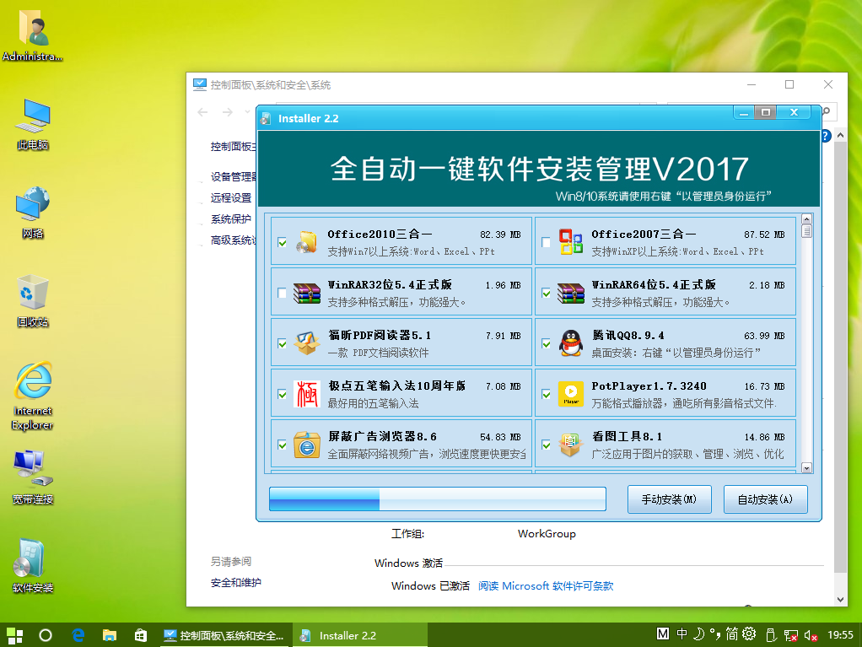Click the PotPlayer yellow icon
This screenshot has width=862, height=647.
[571, 394]
